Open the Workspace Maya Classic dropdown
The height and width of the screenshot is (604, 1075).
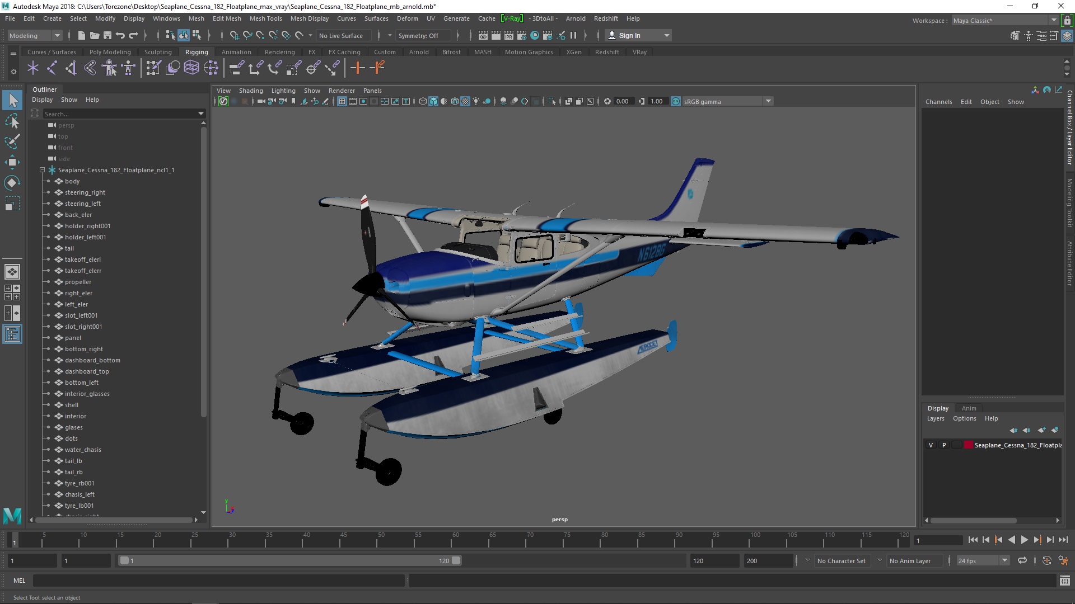(x=1006, y=21)
